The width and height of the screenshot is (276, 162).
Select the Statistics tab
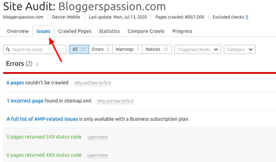109,31
